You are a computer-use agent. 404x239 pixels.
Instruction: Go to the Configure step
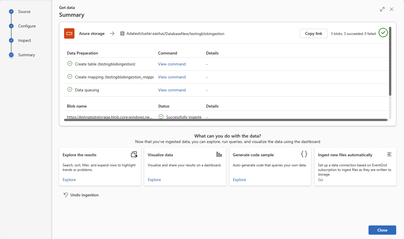pos(27,26)
